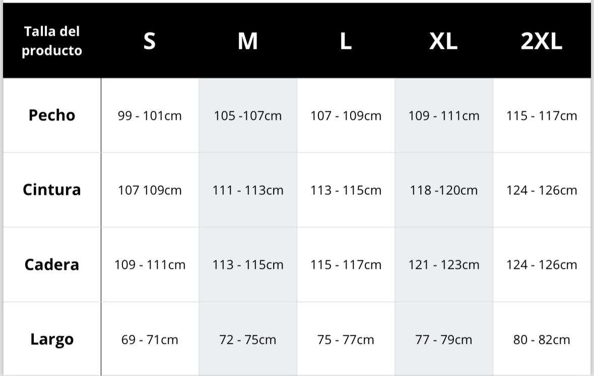
Task: Select the 115 - 117cm Pecho 2XL cell
Action: (x=542, y=116)
